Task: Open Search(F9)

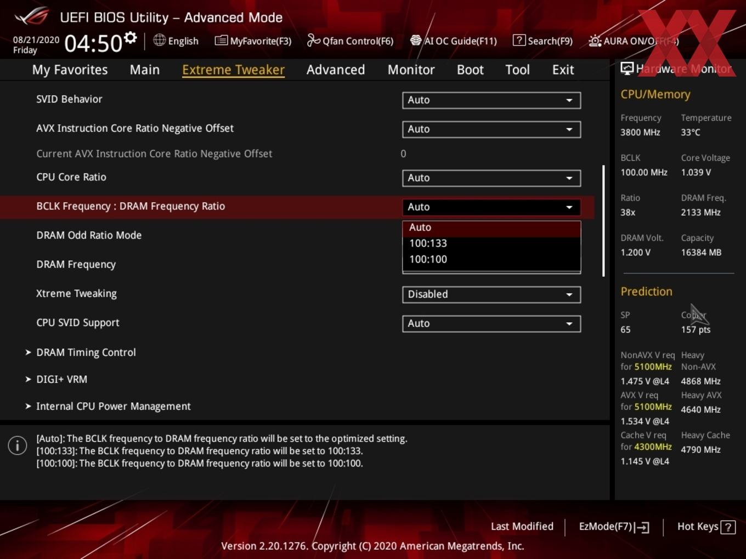Action: (x=542, y=41)
